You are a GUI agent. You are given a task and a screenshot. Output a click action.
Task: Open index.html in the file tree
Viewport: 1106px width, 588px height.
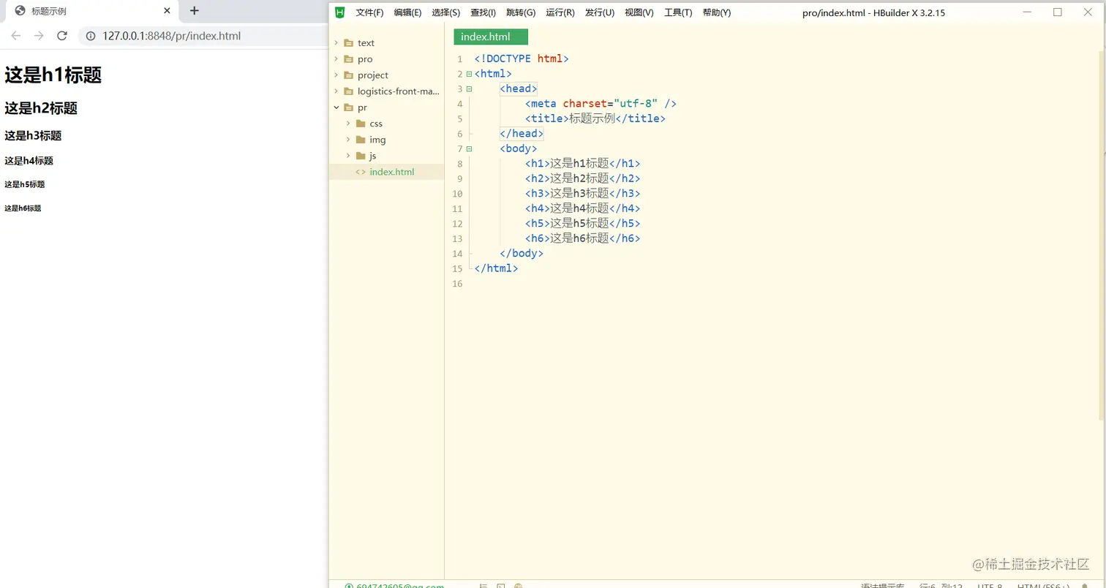392,172
